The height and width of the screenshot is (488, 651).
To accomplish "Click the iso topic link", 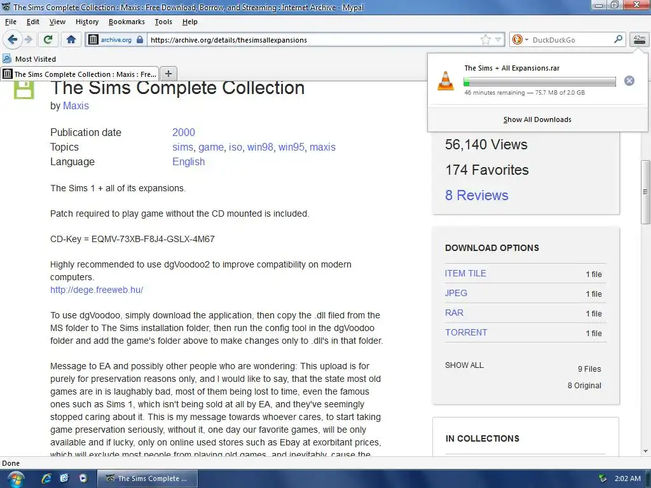I will (x=235, y=147).
